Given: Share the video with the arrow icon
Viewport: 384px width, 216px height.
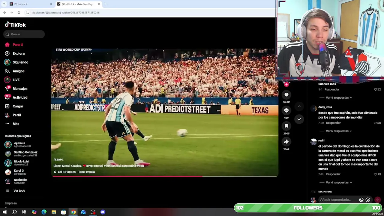Looking at the screenshot, I should tap(286, 142).
